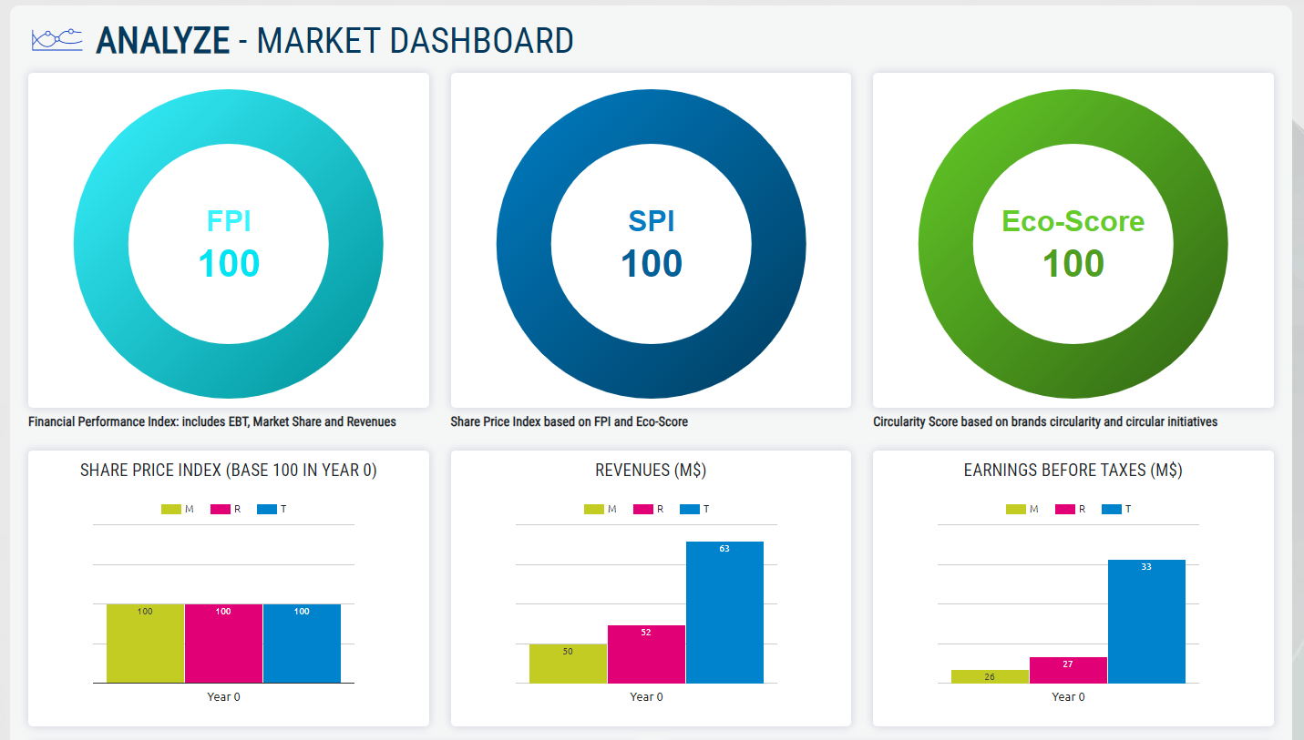This screenshot has width=1304, height=740.
Task: Click the ANALYZE - MARKET DASHBOARD heading
Action: pyautogui.click(x=334, y=40)
